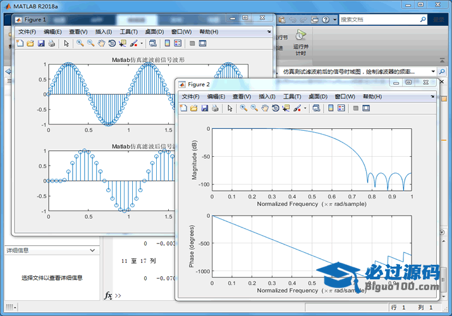
Task: Click MATLAB undo arrow icon
Action: (293, 20)
